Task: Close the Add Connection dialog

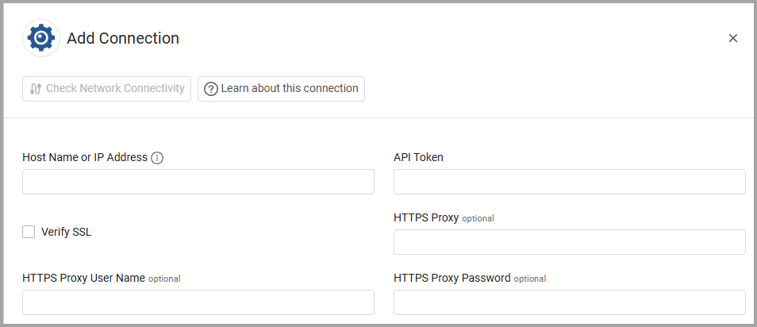Action: tap(732, 38)
